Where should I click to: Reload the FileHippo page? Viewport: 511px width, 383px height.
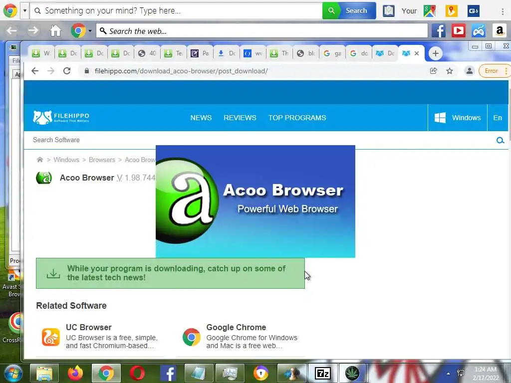[67, 71]
